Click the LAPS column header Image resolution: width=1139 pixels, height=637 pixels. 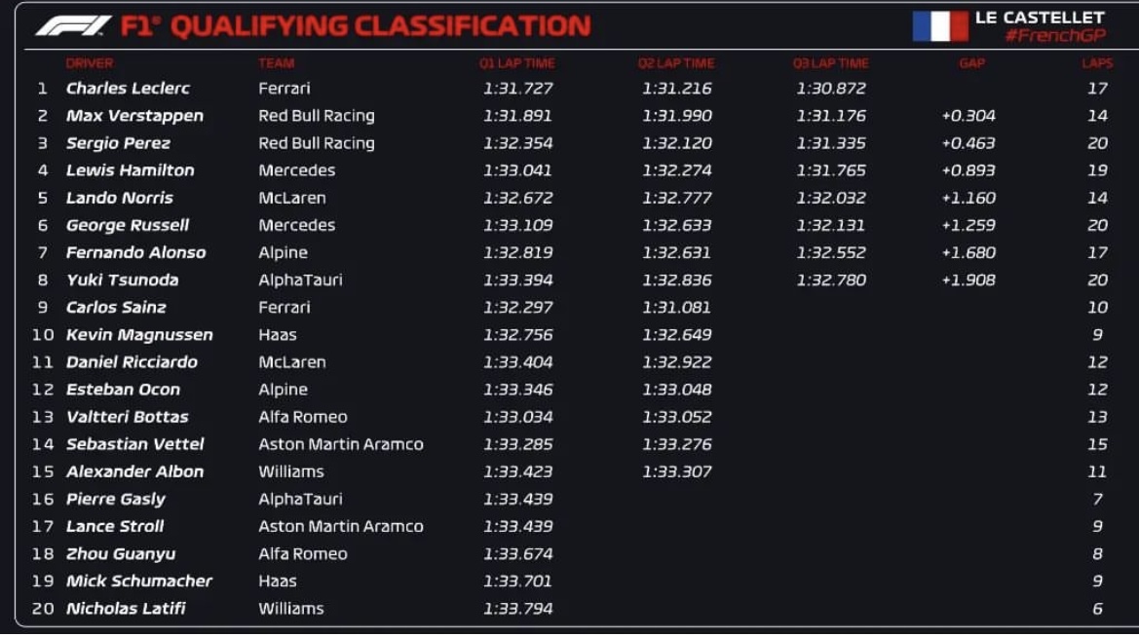tap(1097, 63)
